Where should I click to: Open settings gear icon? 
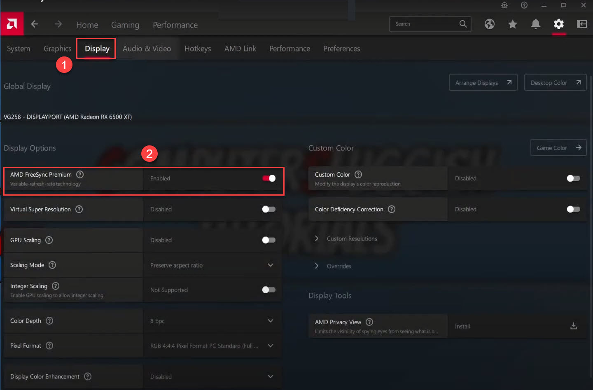tap(558, 24)
